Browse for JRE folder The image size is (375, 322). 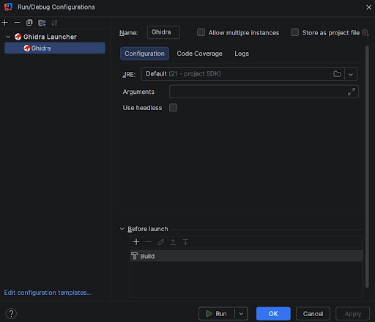337,74
